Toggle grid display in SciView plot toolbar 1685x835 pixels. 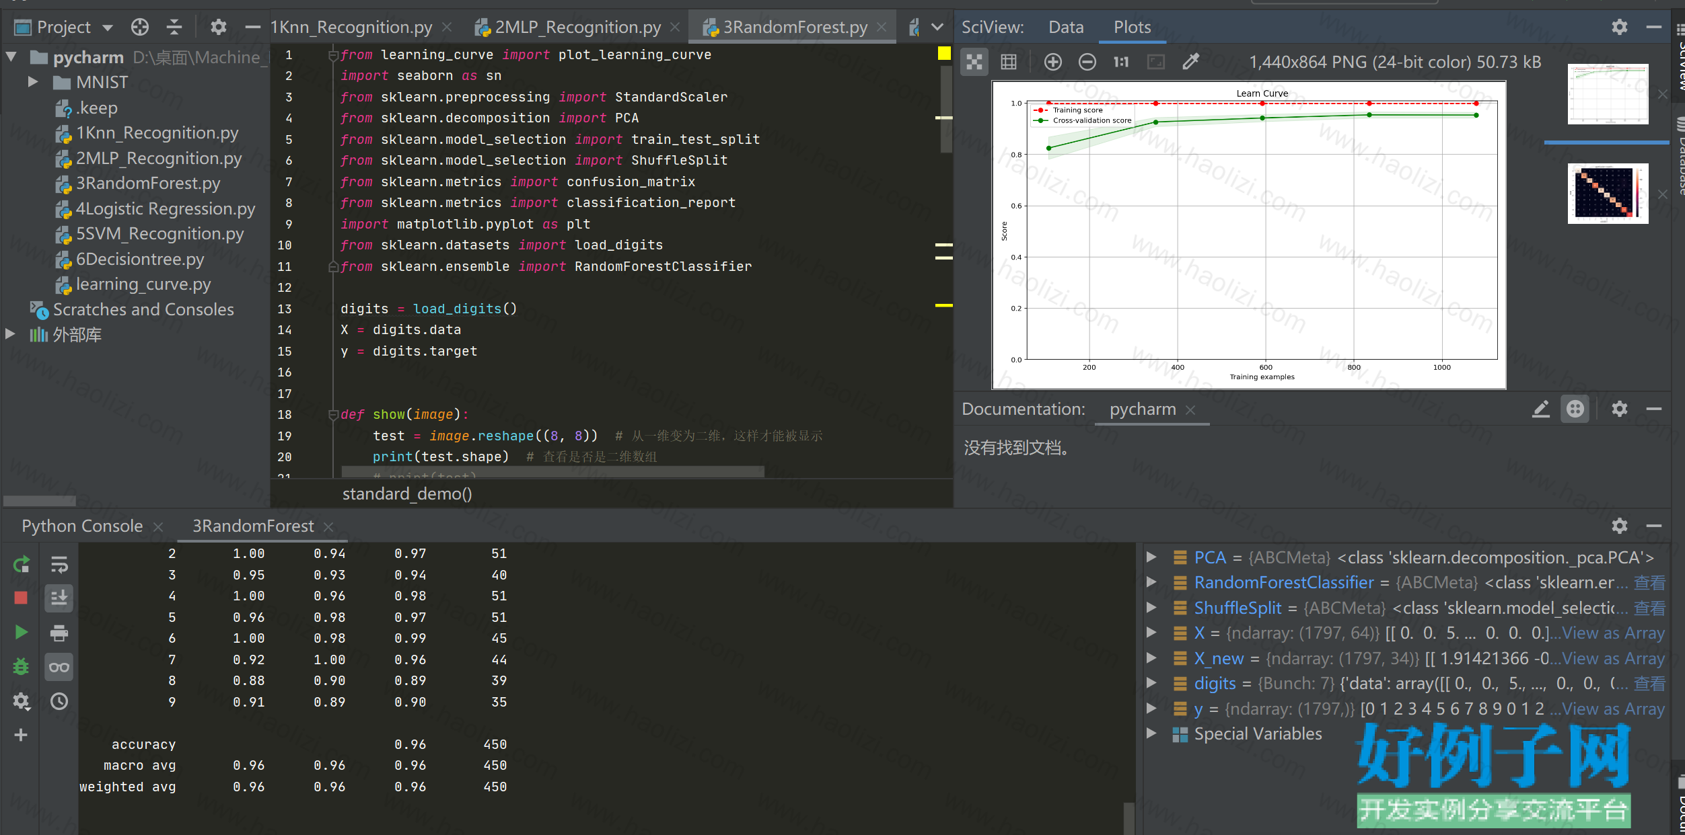(x=1009, y=62)
